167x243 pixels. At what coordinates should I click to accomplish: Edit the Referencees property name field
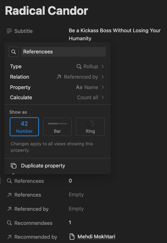pyautogui.click(x=64, y=52)
